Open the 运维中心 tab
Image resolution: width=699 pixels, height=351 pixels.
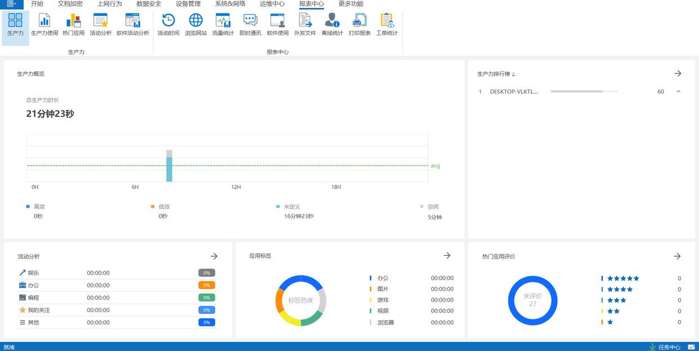tap(272, 4)
